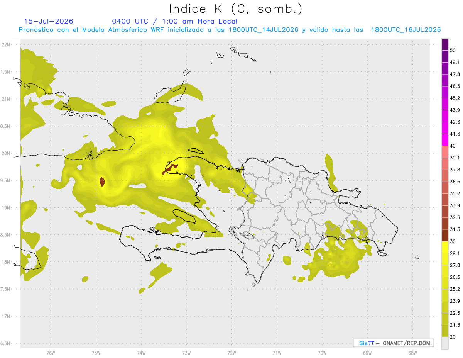Click the longitude label "70W"
This screenshot has width=463, height=358.
tap(322, 353)
